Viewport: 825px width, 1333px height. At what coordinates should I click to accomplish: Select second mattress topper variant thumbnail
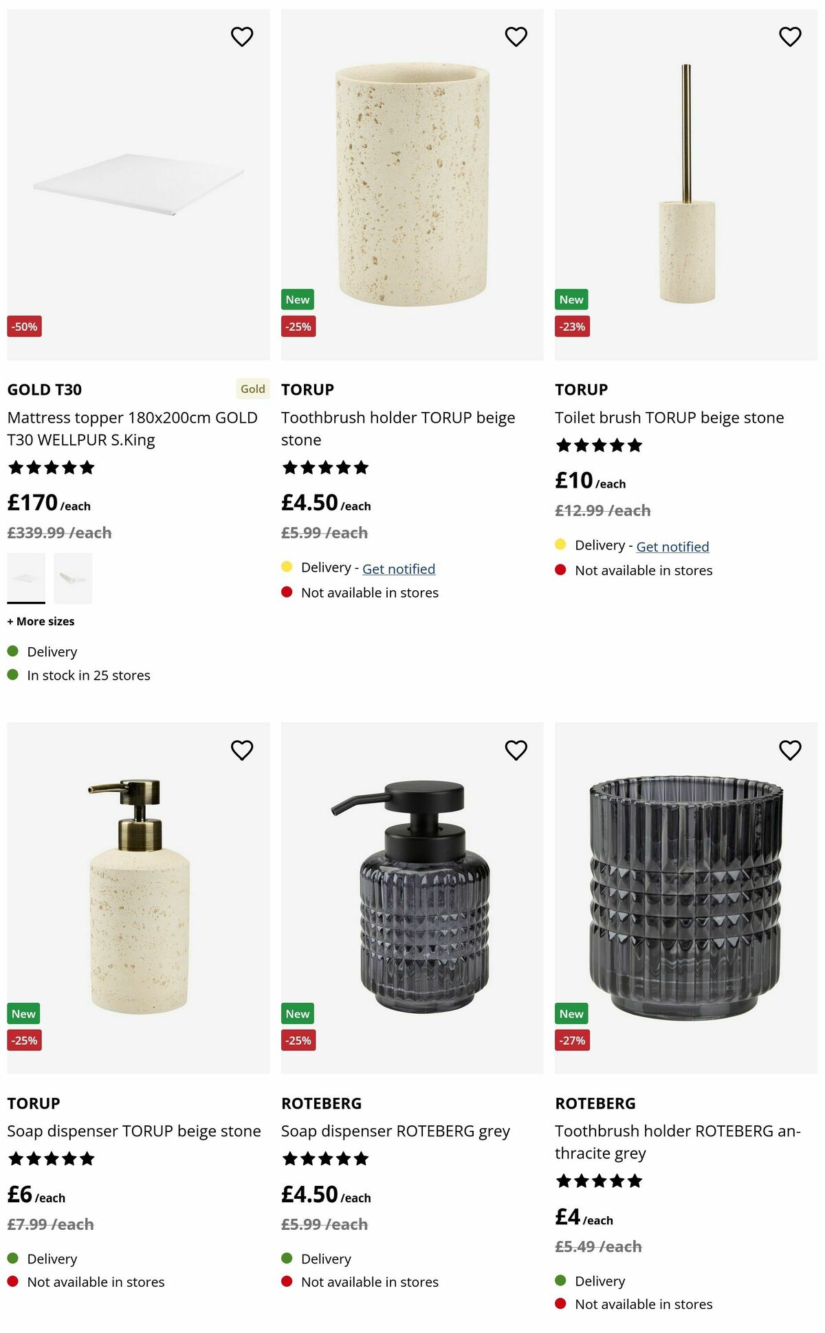73,578
